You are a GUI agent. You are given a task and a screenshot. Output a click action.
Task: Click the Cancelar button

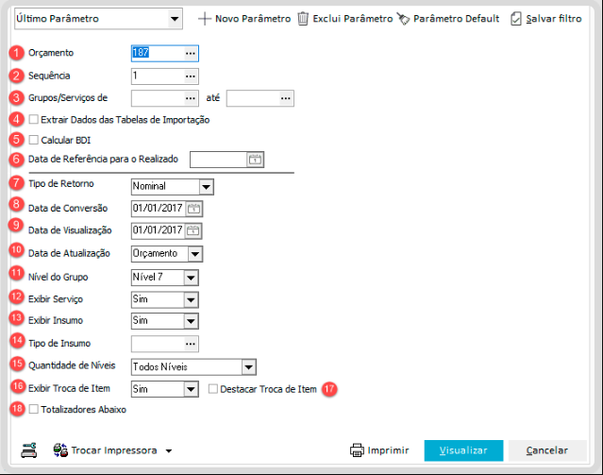tap(547, 450)
